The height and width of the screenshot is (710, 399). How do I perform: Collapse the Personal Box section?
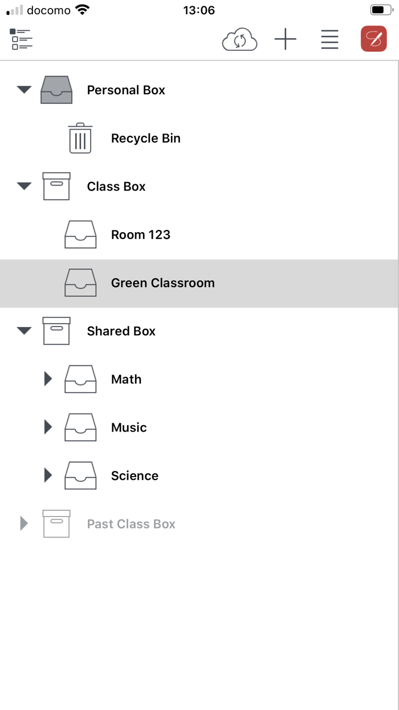23,90
